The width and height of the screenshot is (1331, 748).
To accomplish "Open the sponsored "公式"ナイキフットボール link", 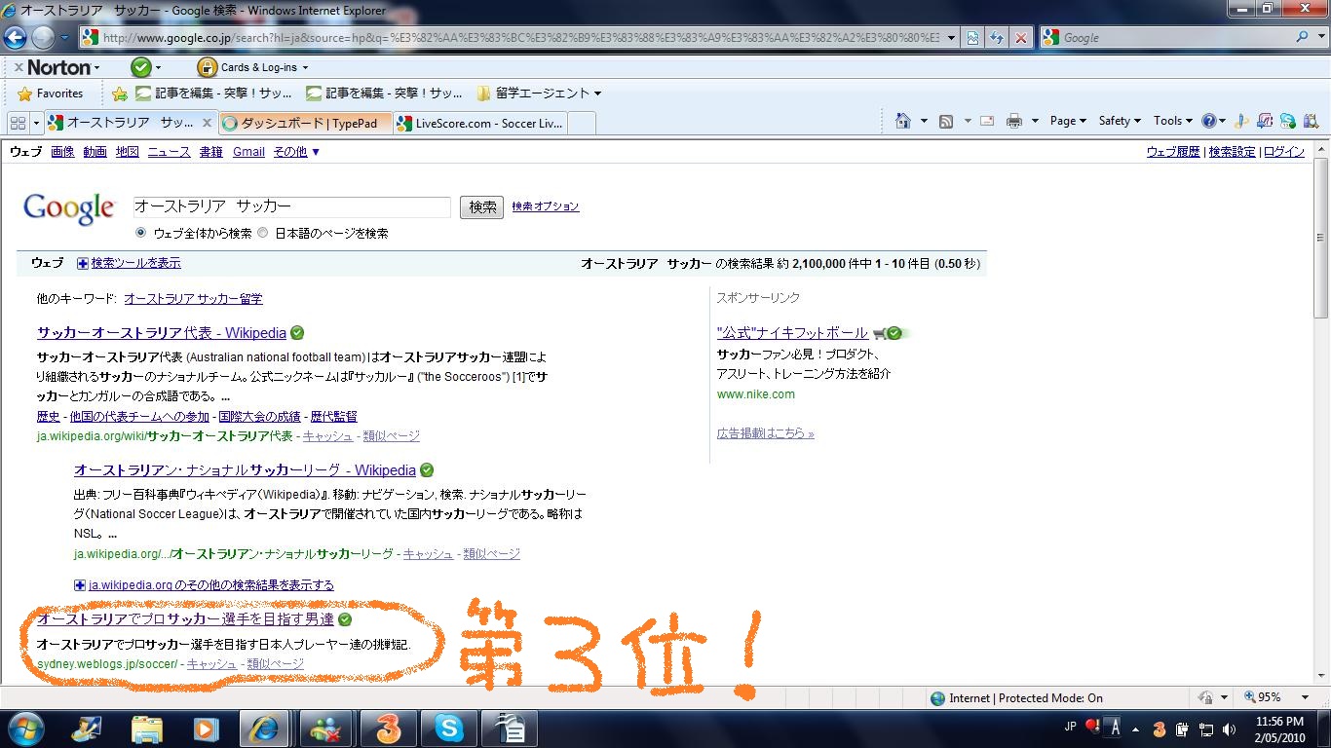I will [x=792, y=333].
